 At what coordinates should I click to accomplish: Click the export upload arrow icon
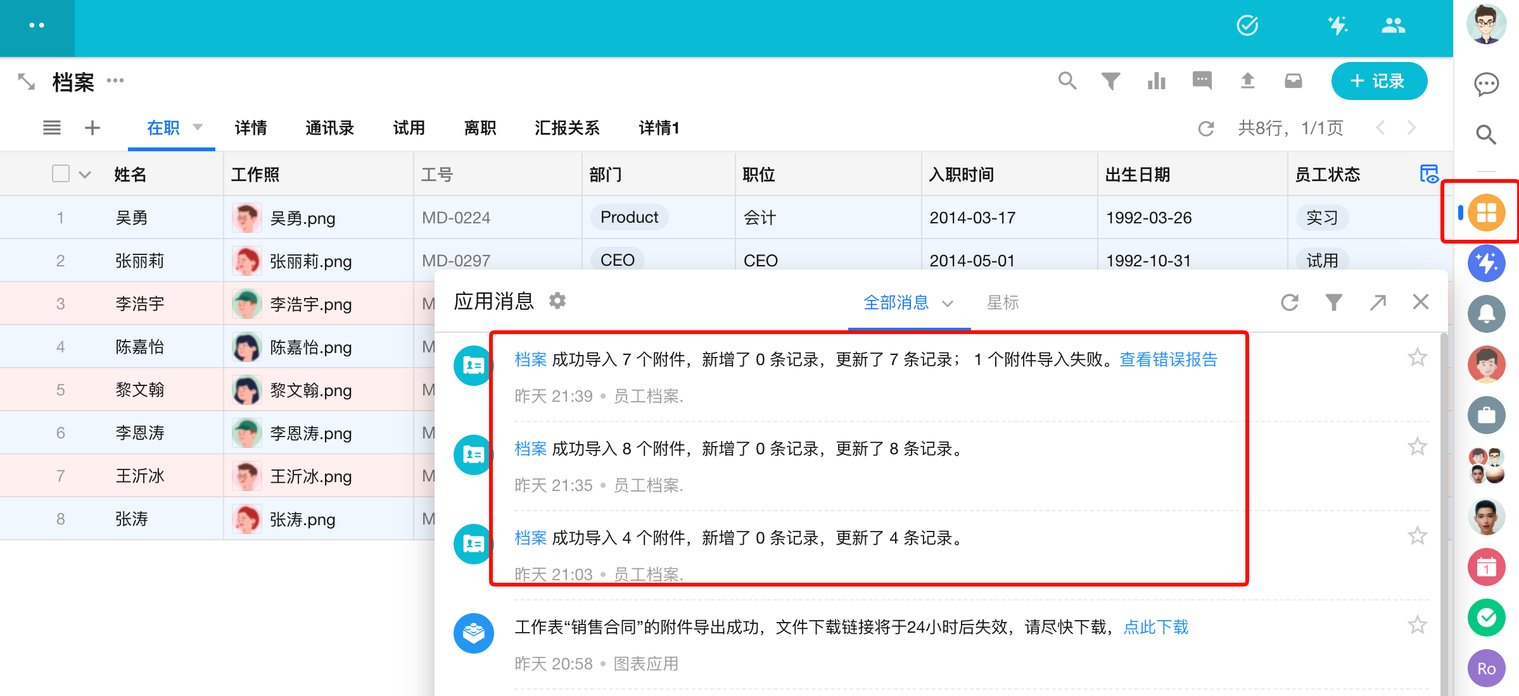(x=1247, y=81)
